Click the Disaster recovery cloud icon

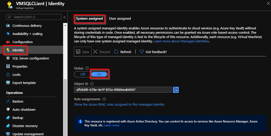point(8,126)
